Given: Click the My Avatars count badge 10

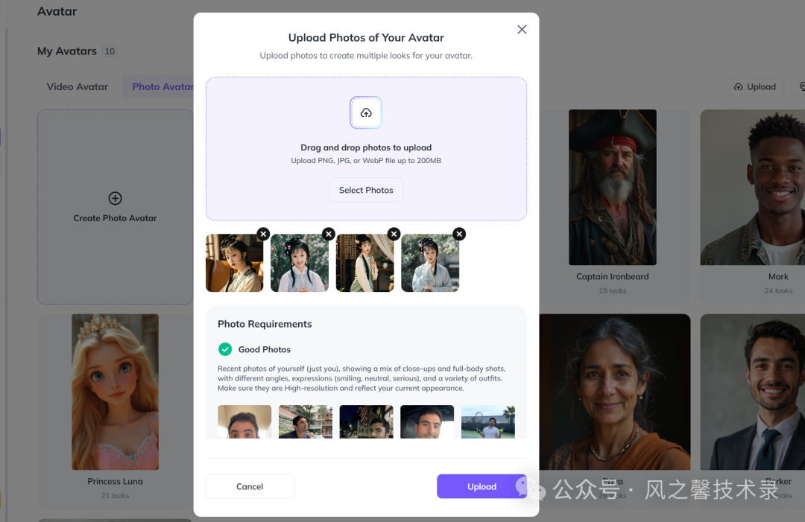Looking at the screenshot, I should (x=110, y=51).
